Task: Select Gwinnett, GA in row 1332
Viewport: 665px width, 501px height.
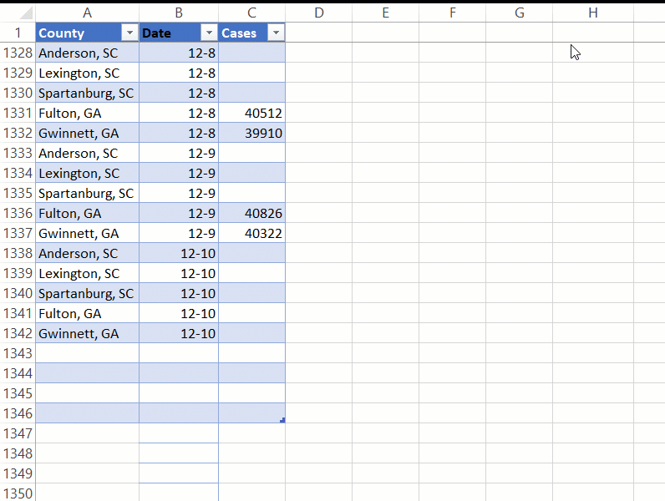Action: 88,133
